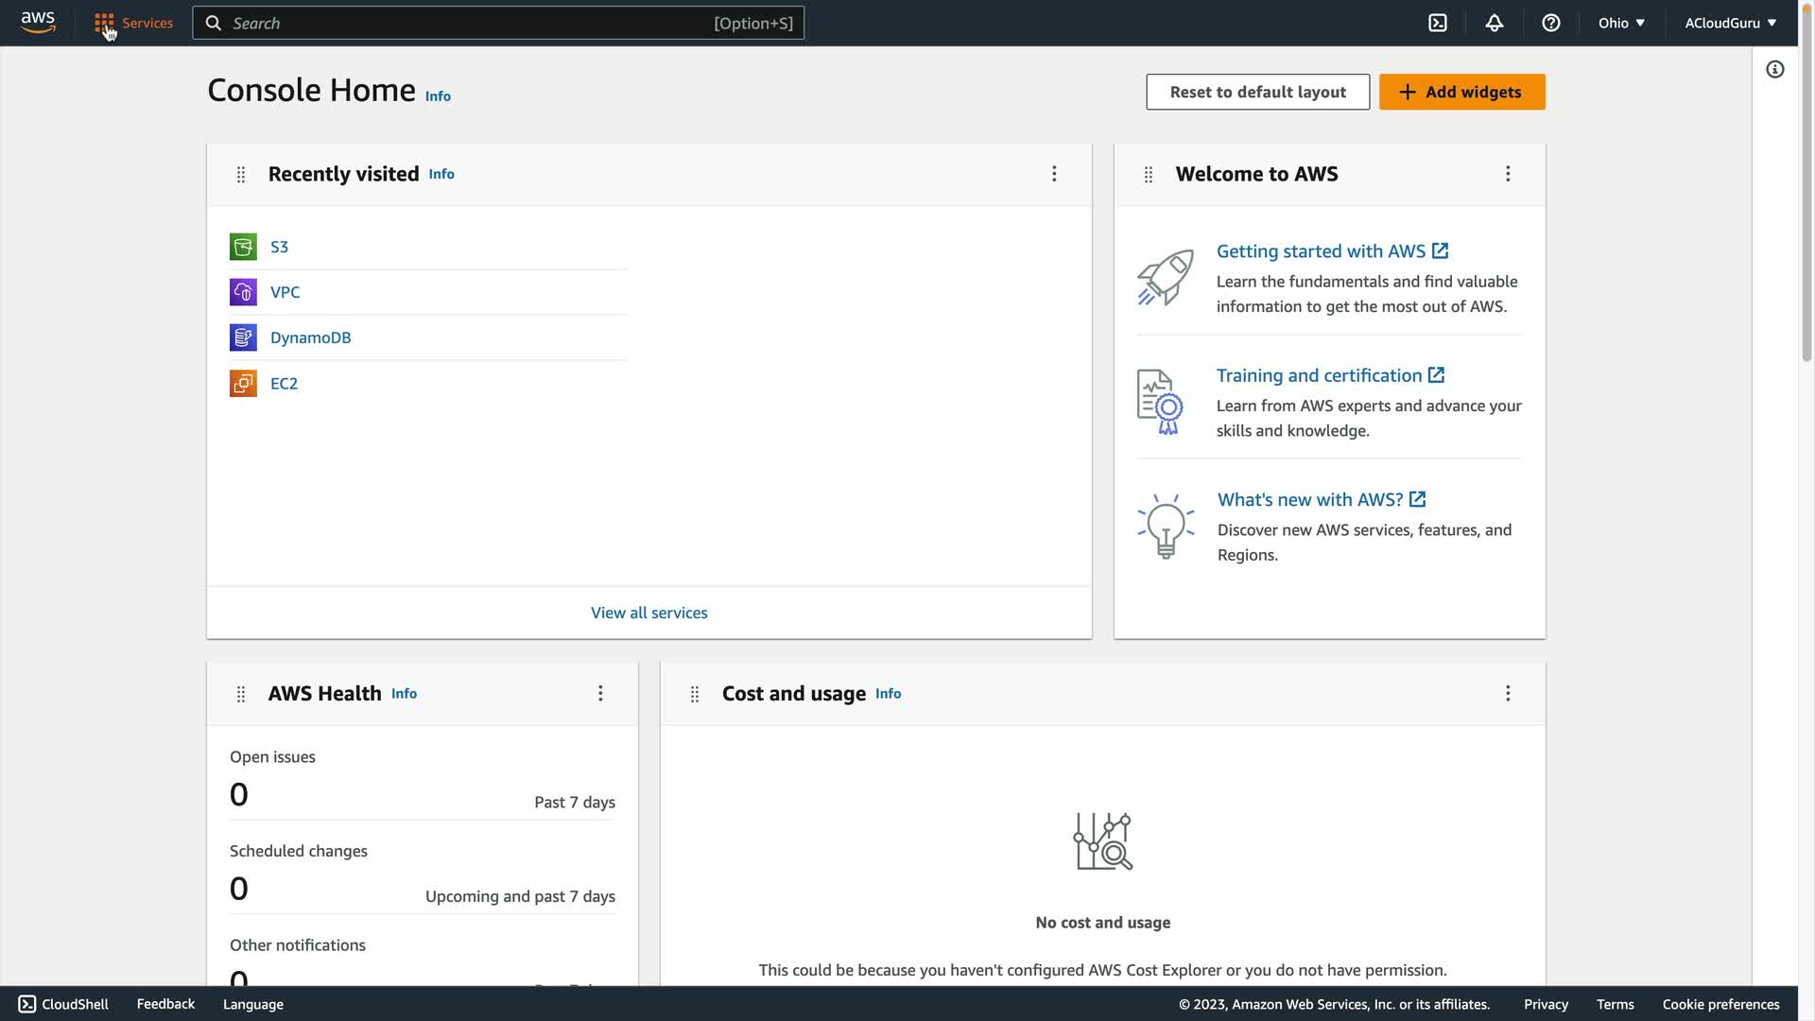Open the EC2 service icon
The height and width of the screenshot is (1021, 1815).
pyautogui.click(x=243, y=383)
